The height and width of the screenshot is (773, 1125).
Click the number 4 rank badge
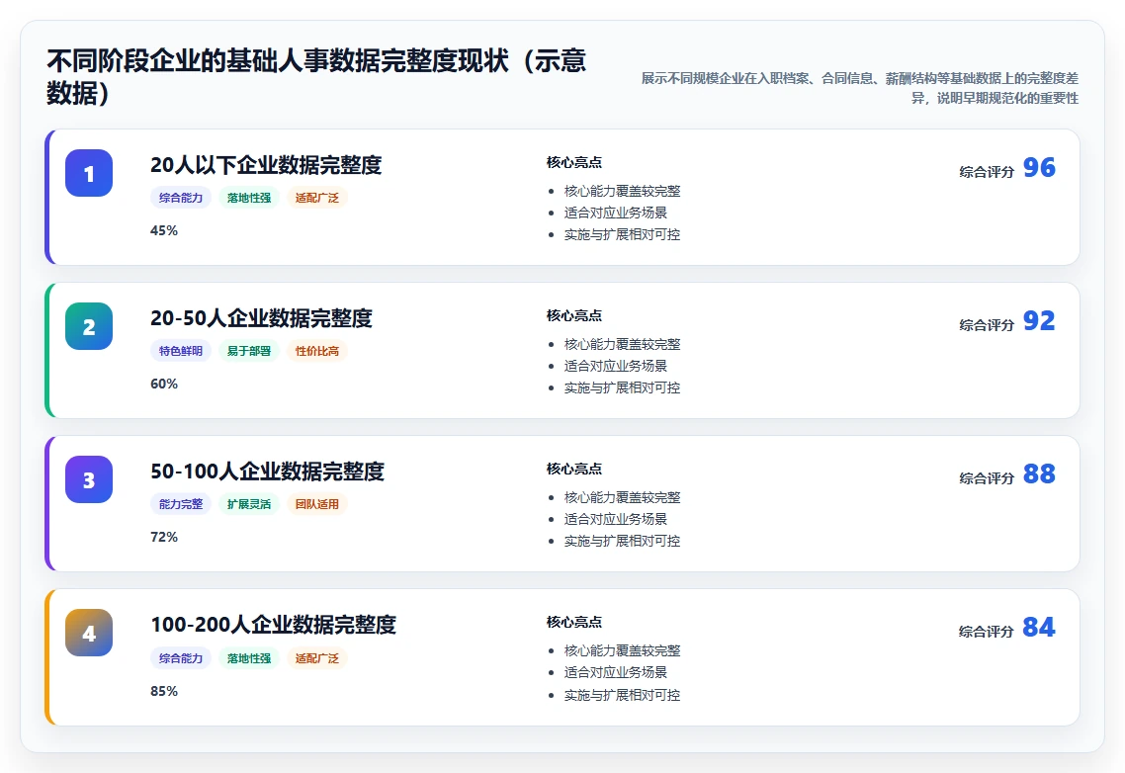tap(89, 633)
